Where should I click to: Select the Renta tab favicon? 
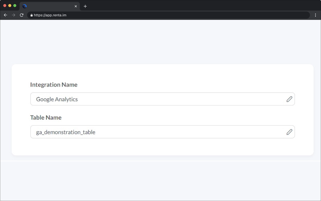pos(25,6)
